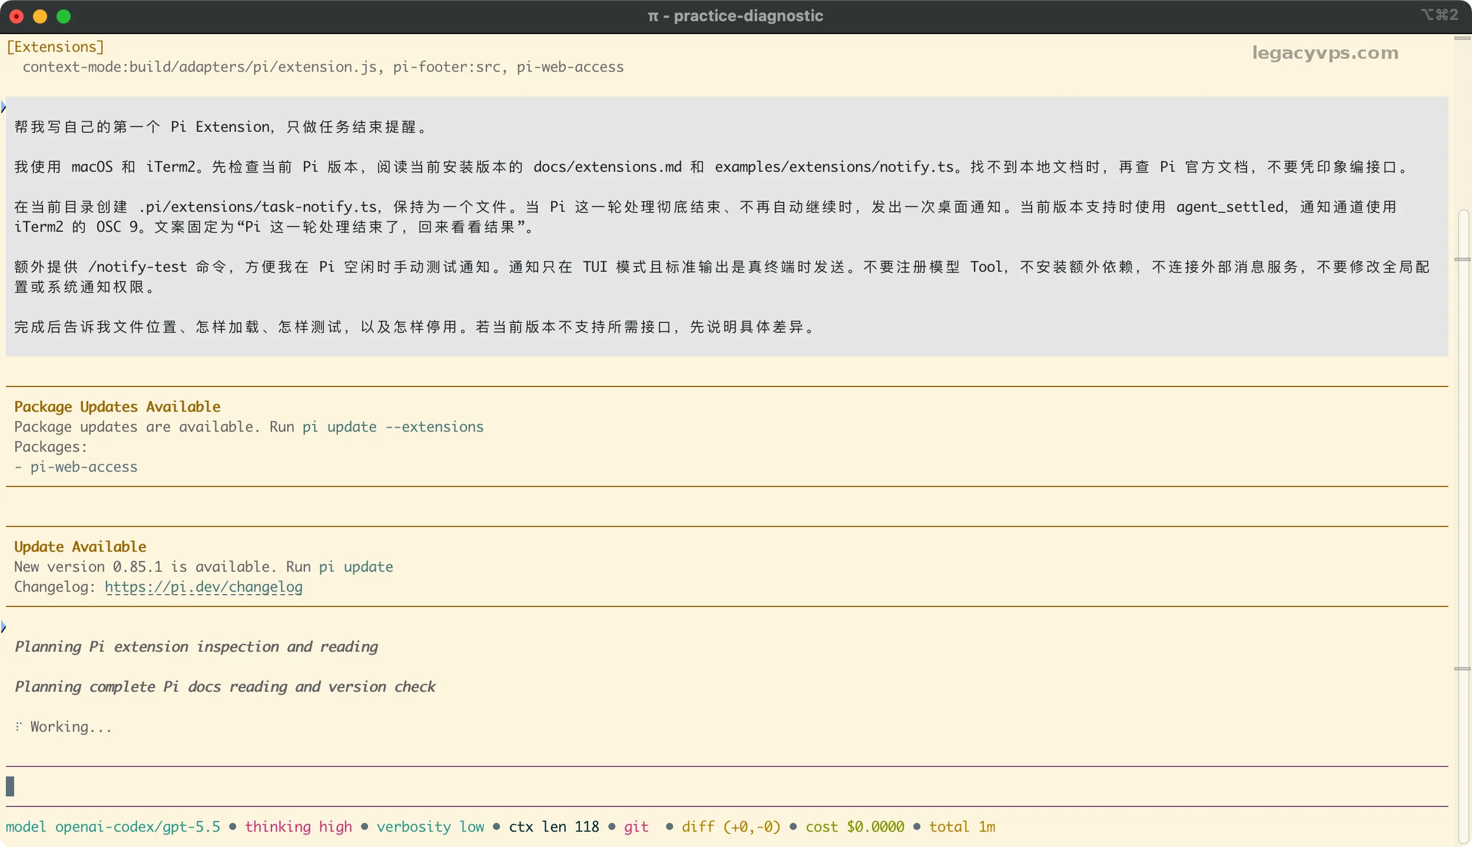Click 'Planning complete Pi docs reading' line
Viewport: 1472px width, 847px height.
pyautogui.click(x=225, y=687)
